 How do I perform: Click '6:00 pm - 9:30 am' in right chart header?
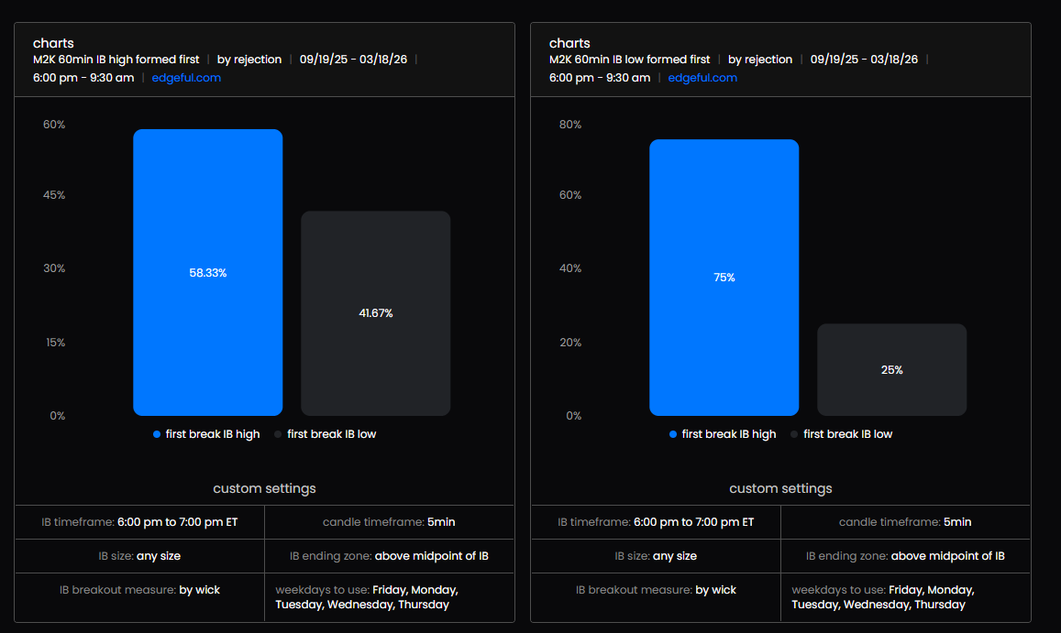click(600, 78)
